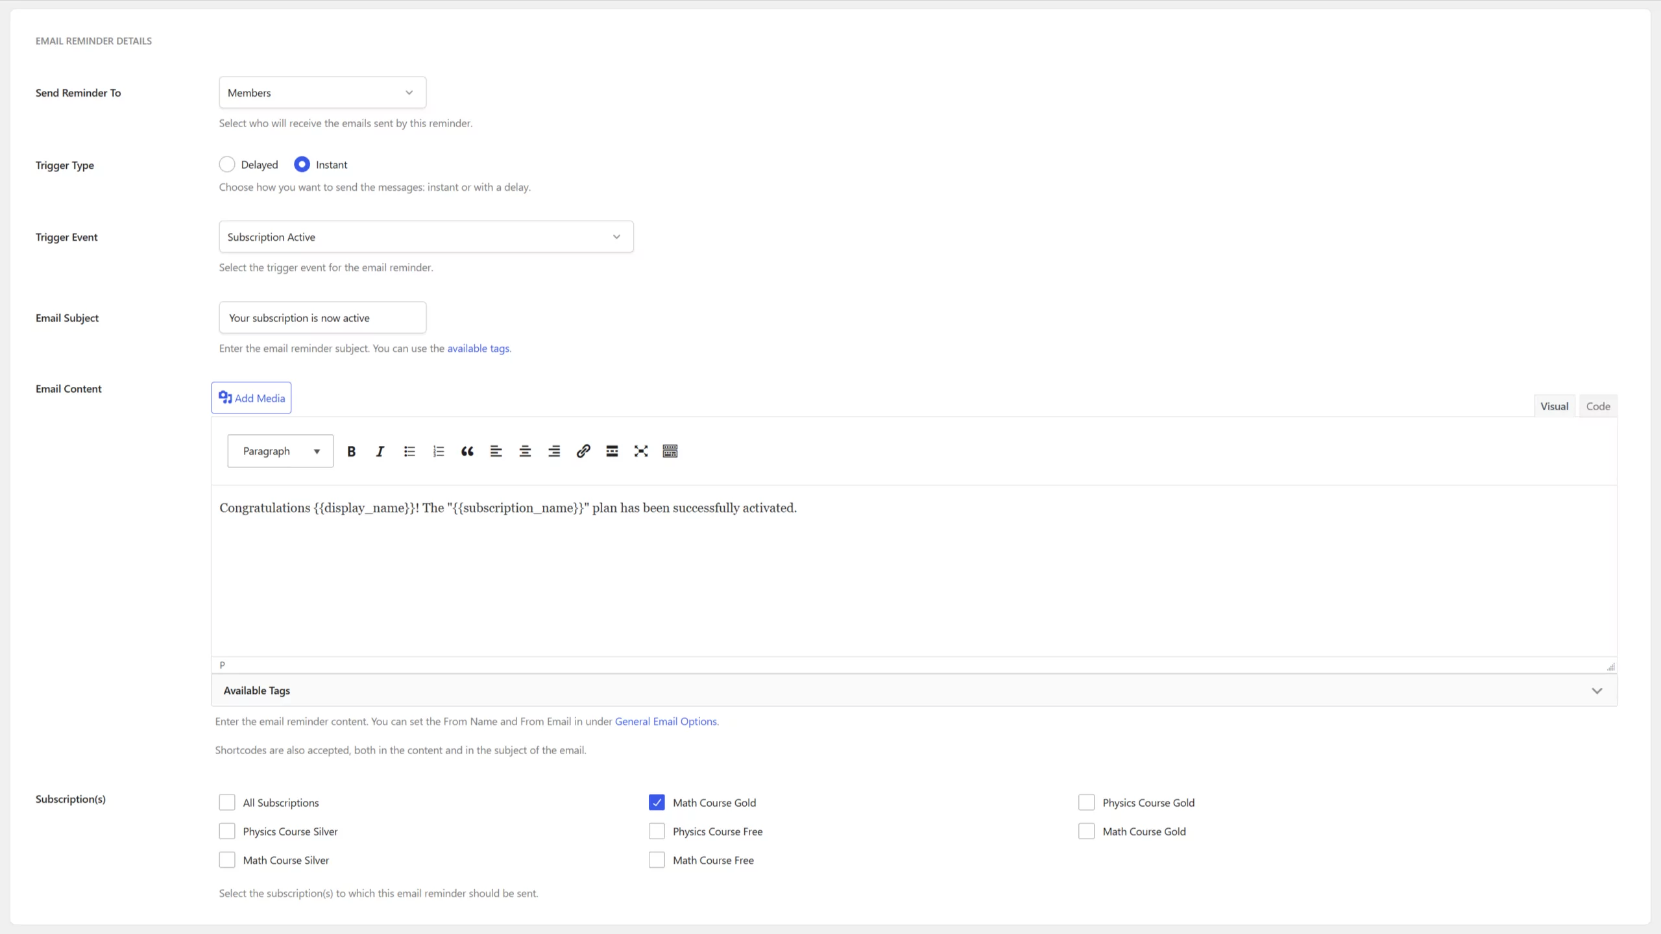Insert Read More tag
This screenshot has height=934, width=1661.
point(612,451)
